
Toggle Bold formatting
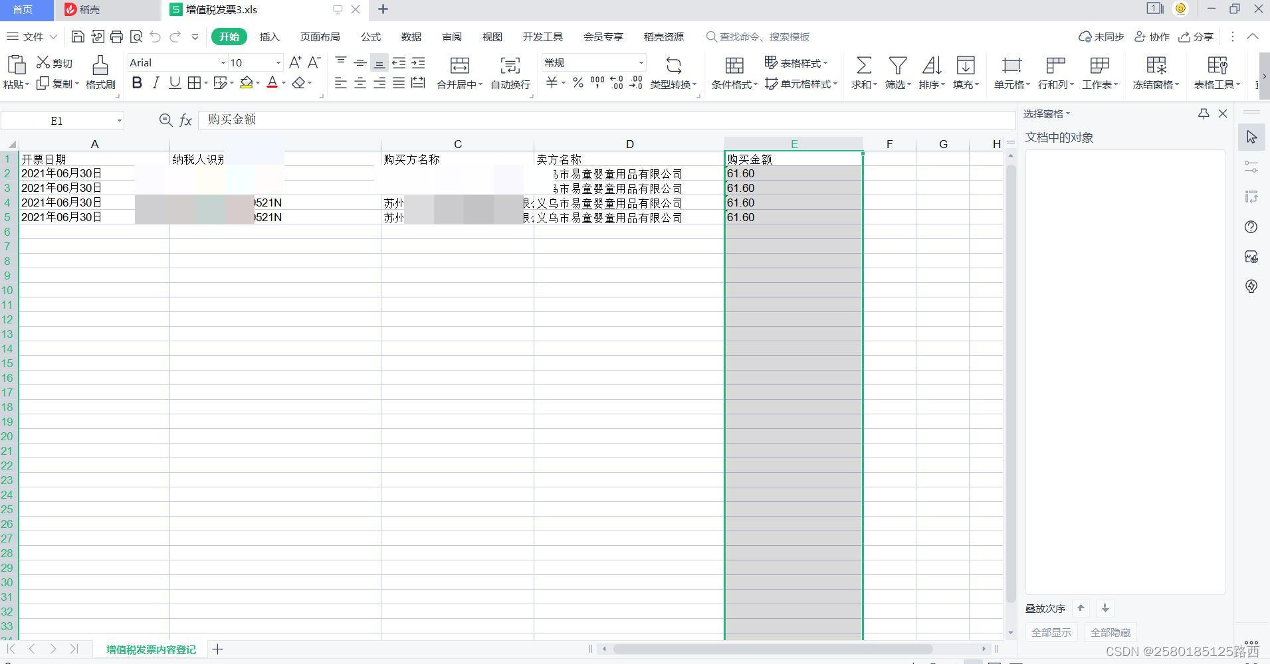137,83
